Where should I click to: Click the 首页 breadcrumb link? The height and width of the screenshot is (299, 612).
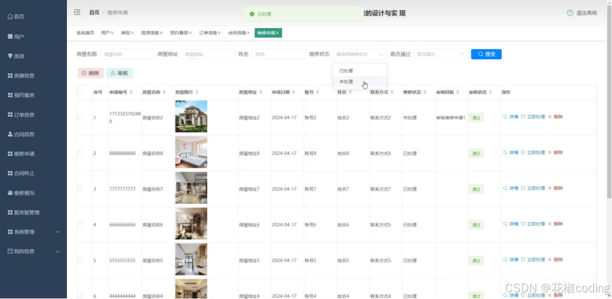pyautogui.click(x=94, y=13)
